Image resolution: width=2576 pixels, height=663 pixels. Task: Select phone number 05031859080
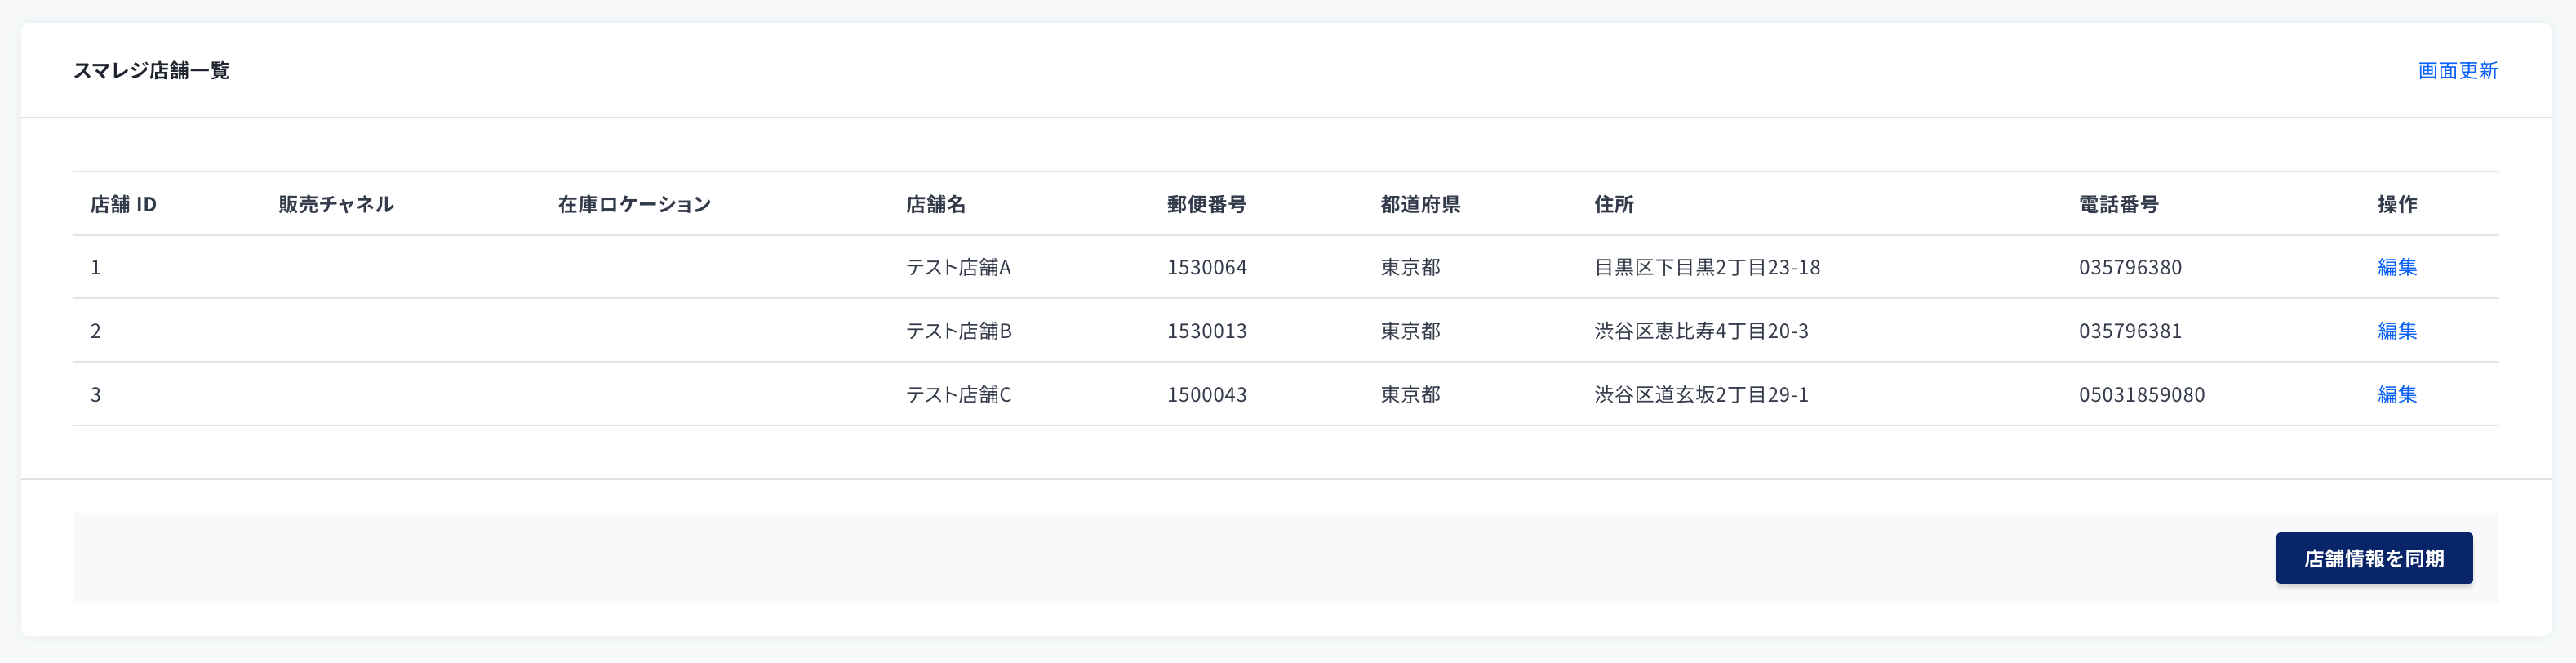click(x=2141, y=395)
